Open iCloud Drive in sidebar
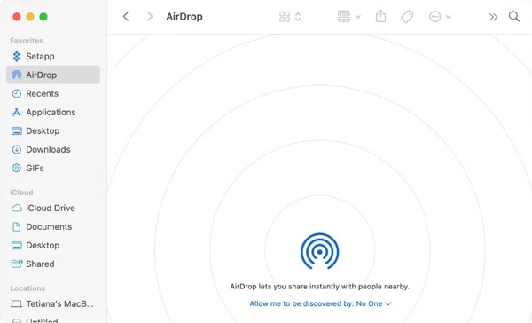Viewport: 532px width, 323px height. [53, 208]
